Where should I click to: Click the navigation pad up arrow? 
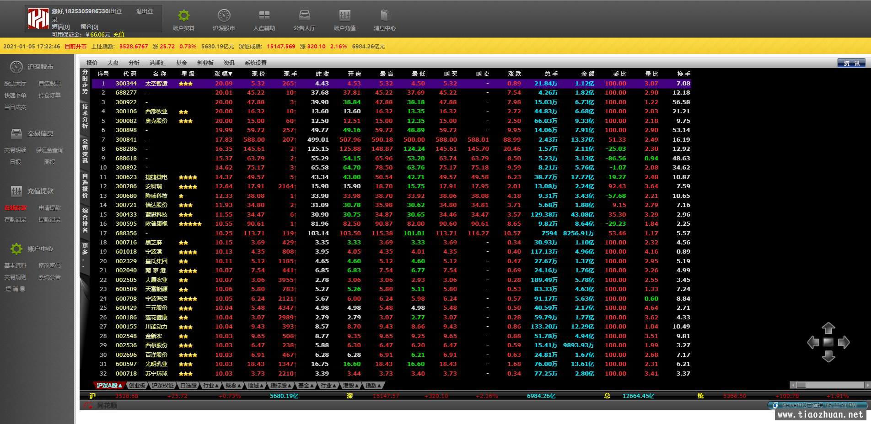[828, 328]
